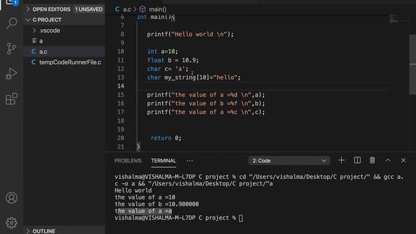Open the Manage gear menu
This screenshot has width=416, height=234.
click(12, 223)
